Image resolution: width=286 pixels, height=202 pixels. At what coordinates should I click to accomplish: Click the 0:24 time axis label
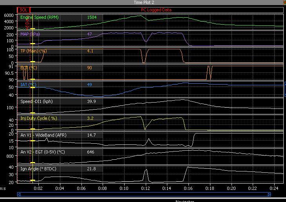pyautogui.click(x=274, y=188)
